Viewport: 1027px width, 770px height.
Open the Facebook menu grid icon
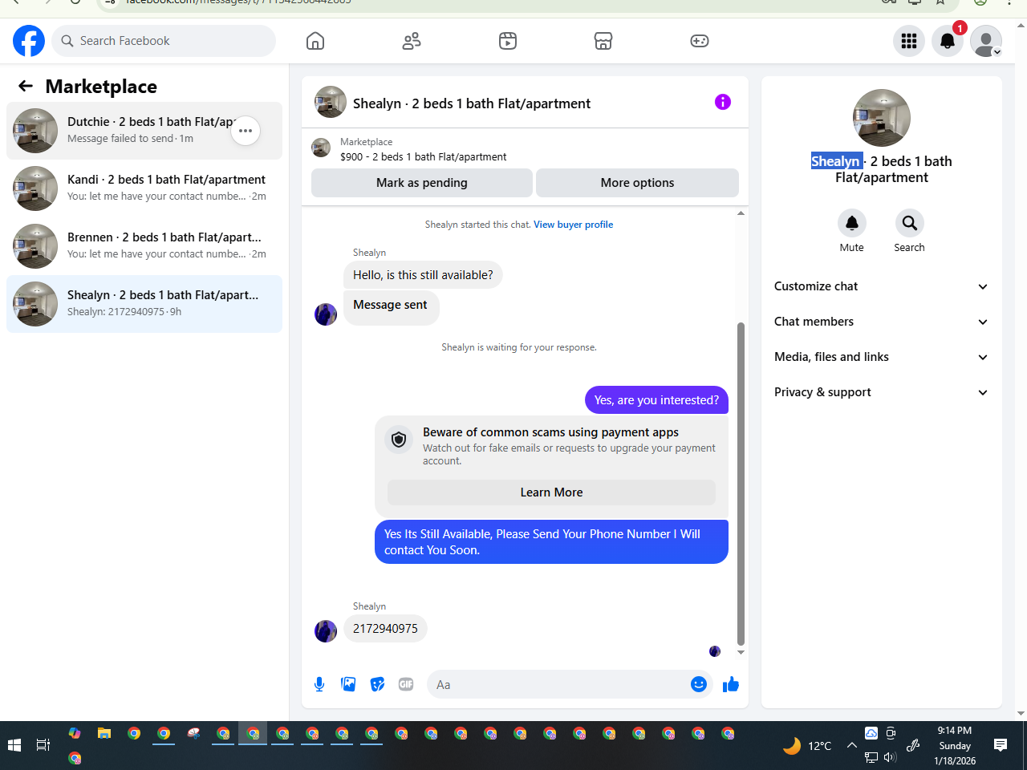click(909, 41)
